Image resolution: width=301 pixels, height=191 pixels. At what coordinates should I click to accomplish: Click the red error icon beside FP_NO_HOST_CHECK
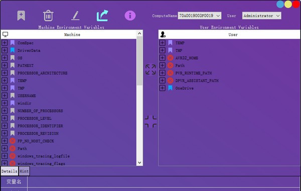point(13,141)
